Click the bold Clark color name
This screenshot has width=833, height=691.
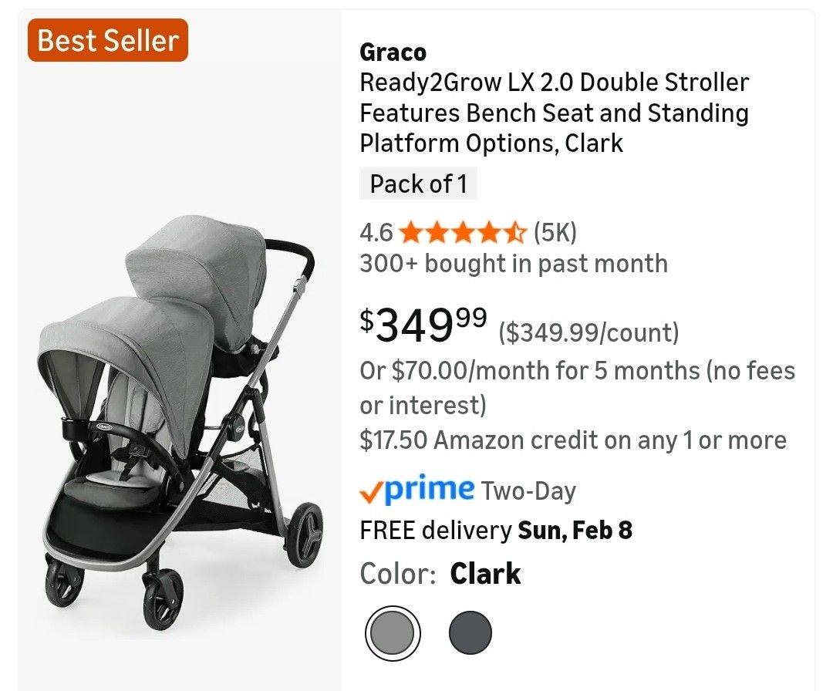(485, 574)
